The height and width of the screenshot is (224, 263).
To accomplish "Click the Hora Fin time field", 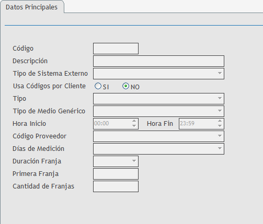I will click(x=198, y=124).
